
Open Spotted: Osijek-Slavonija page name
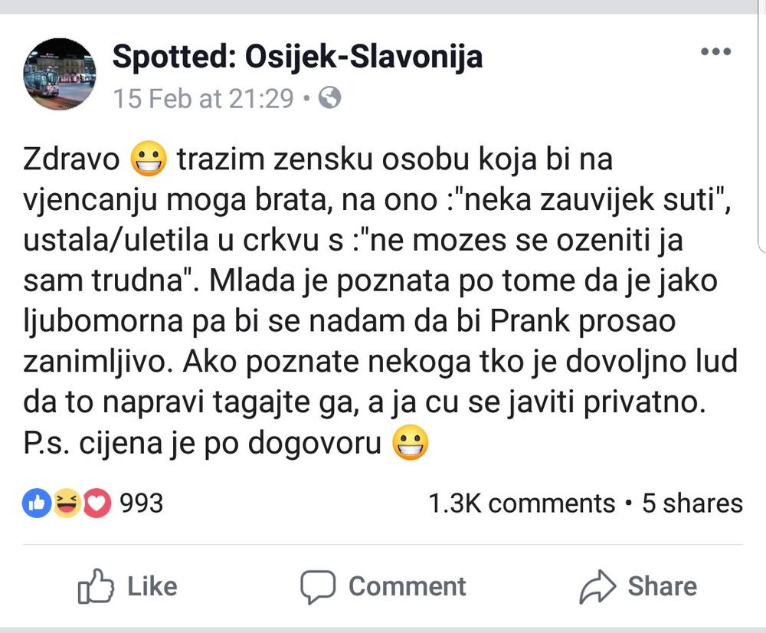coord(297,56)
